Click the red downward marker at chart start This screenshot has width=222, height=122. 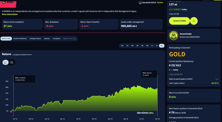pos(11,112)
